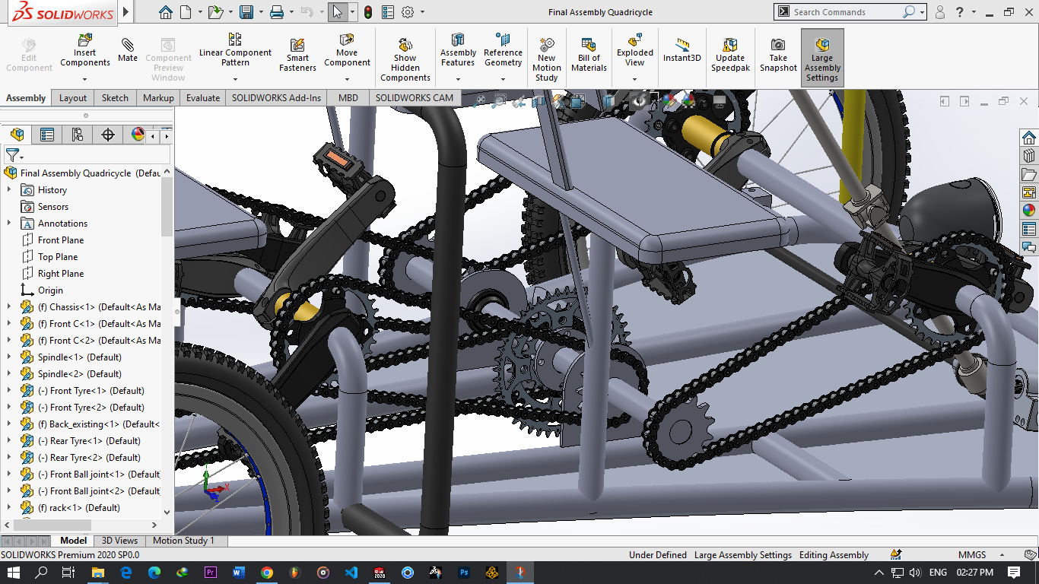Expand the Chassis<1> component
This screenshot has width=1039, height=584.
(x=9, y=307)
